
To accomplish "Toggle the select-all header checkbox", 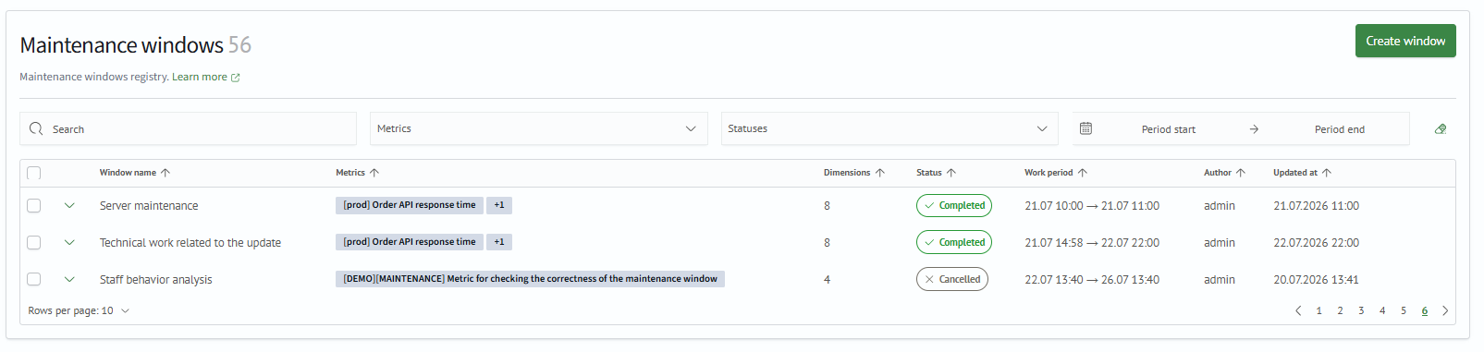I will tap(34, 173).
